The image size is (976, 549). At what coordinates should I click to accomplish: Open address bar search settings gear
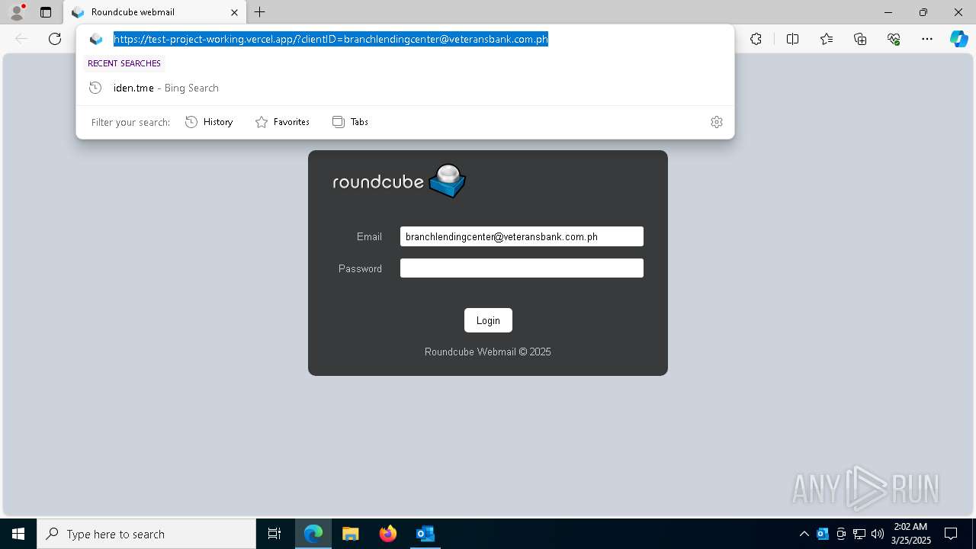click(x=717, y=122)
